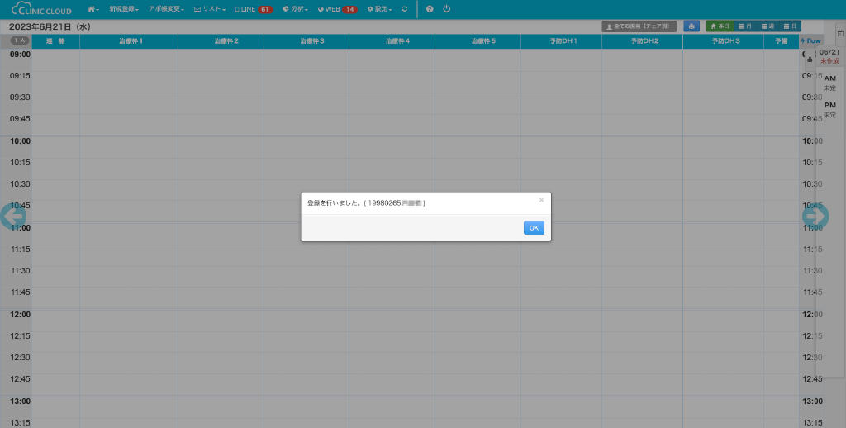
Task: Switch to 月 month calendar view
Action: pos(744,26)
